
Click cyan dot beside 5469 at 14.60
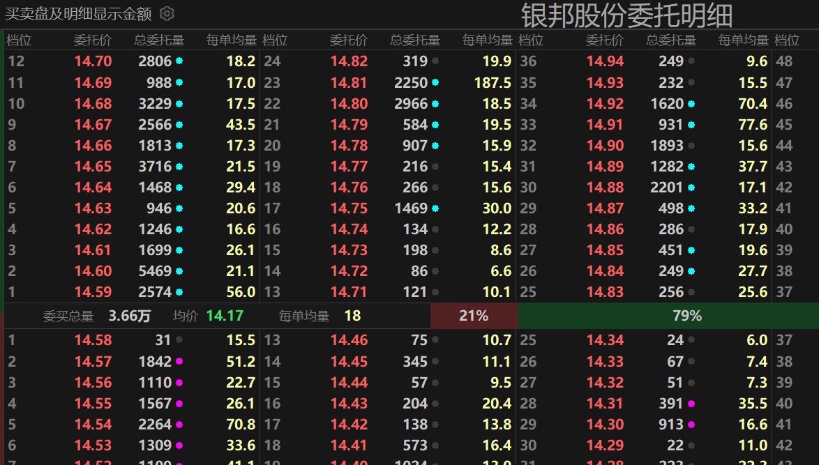click(179, 271)
